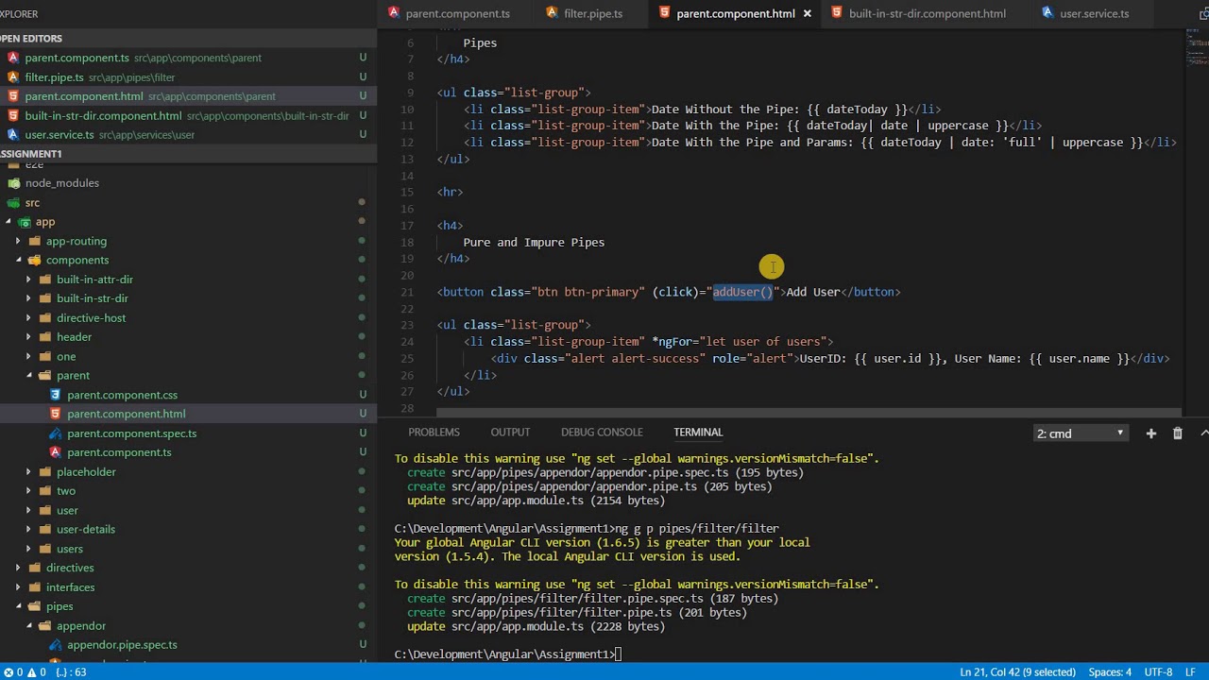Click the CSS icon beside parent.component.css
The image size is (1209, 680).
[x=55, y=395]
